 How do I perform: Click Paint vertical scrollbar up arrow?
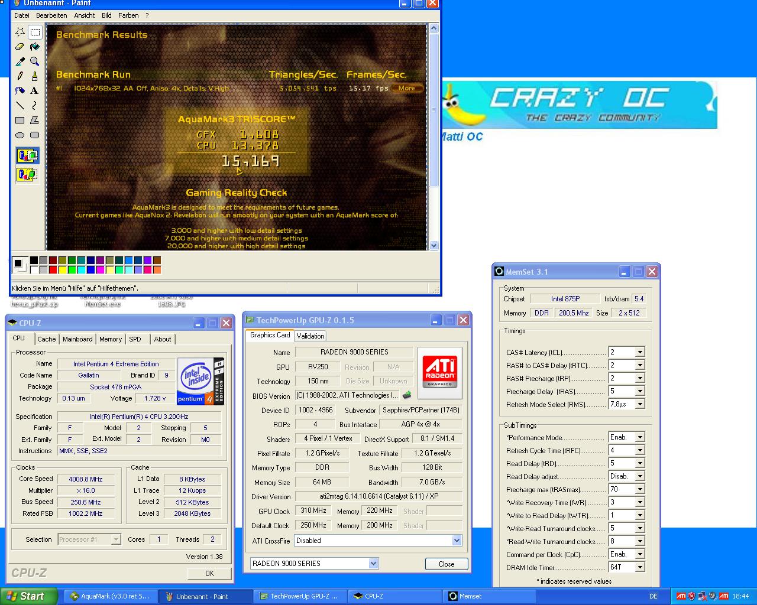(x=434, y=28)
